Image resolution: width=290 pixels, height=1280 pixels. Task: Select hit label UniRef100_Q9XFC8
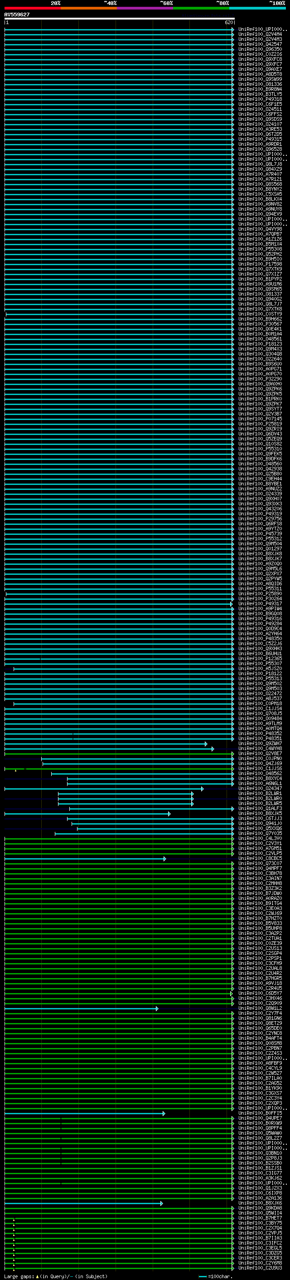tap(260, 59)
